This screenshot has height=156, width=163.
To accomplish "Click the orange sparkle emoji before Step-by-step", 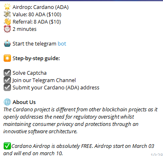I will point(7,58).
